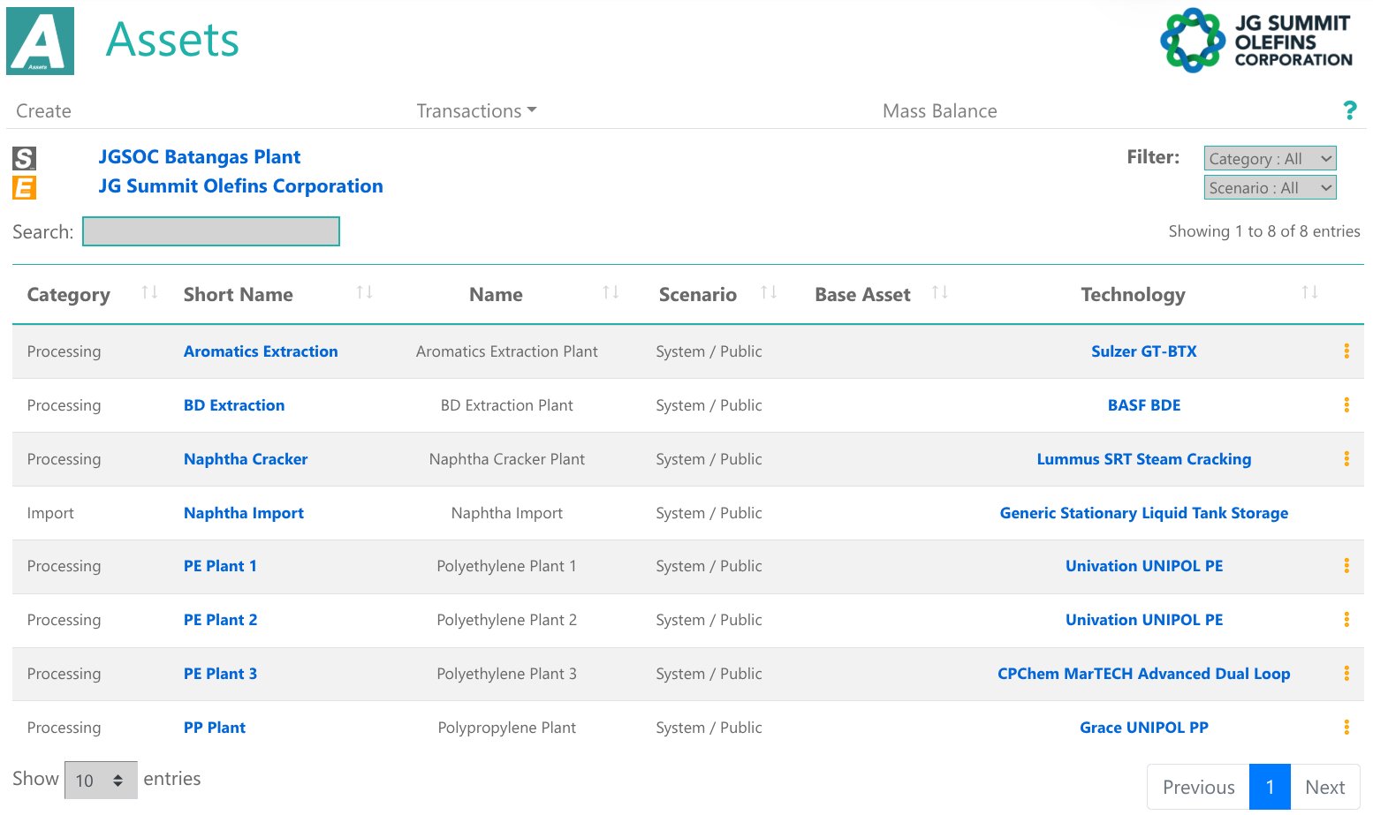Open the JGSOC Batangas Plant link

tap(199, 157)
